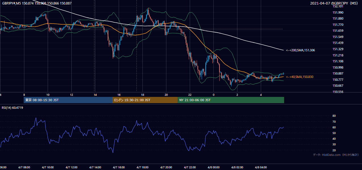The height and width of the screenshot is (170, 362).
Task: Click RSI scale value 70
Action: (334, 122)
